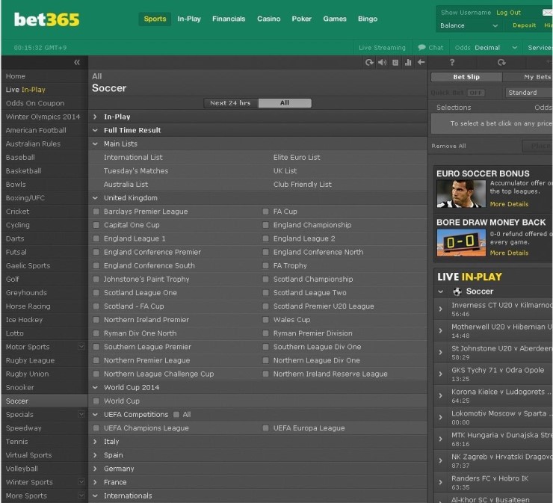This screenshot has height=503, width=553.
Task: Expand the Randers FC v Hobro IK match
Action: pyautogui.click(x=440, y=482)
